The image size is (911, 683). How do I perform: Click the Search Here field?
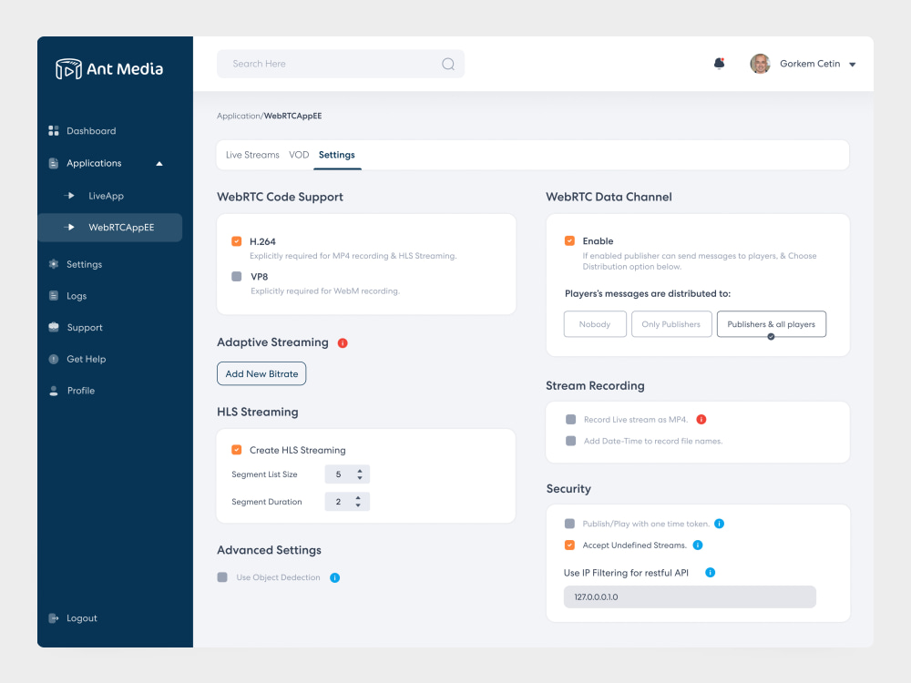click(x=341, y=64)
